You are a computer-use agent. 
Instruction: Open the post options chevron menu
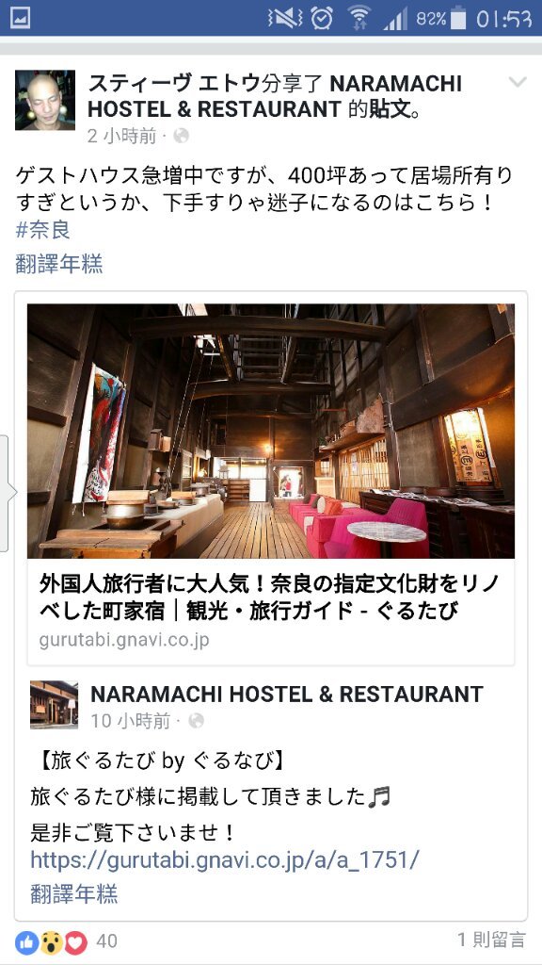pos(518,83)
